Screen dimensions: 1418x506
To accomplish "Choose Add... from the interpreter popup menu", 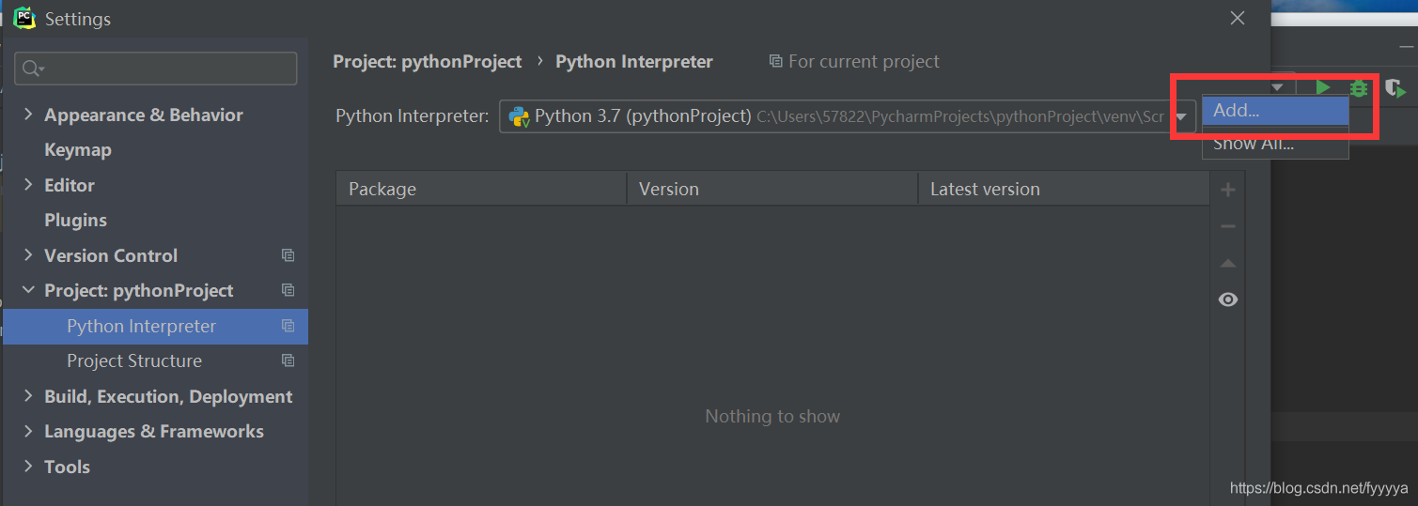I will click(x=1275, y=110).
